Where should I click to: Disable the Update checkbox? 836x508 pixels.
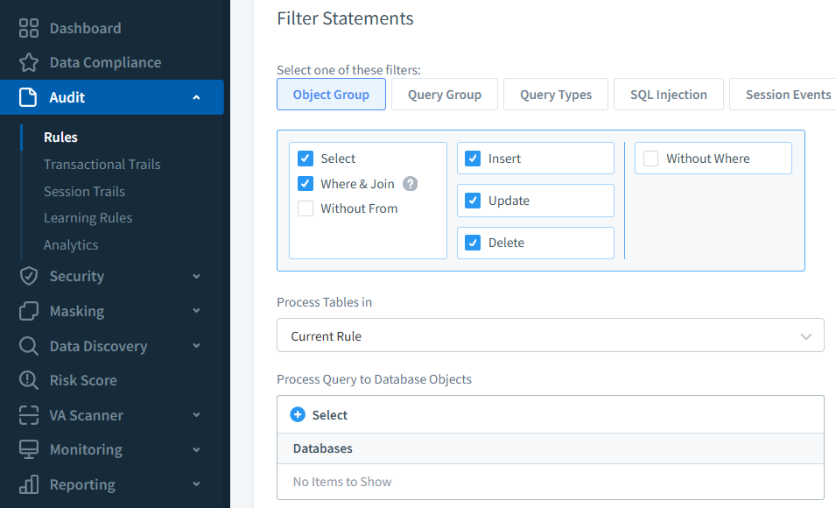coord(474,201)
